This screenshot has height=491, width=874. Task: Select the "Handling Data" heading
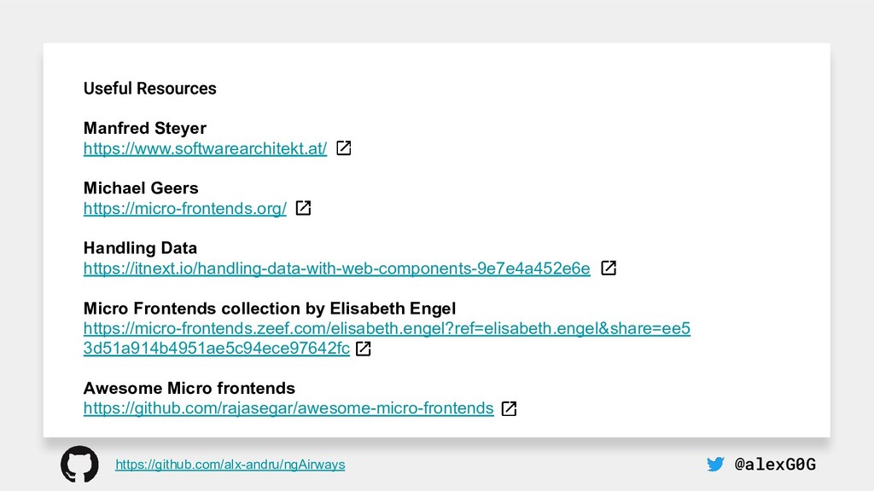140,248
